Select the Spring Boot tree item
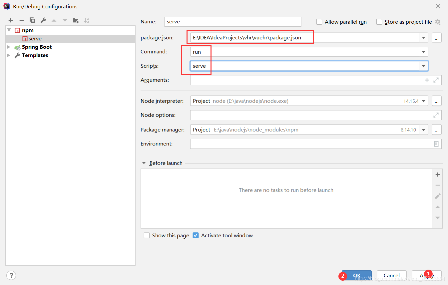448x285 pixels. [x=70, y=47]
